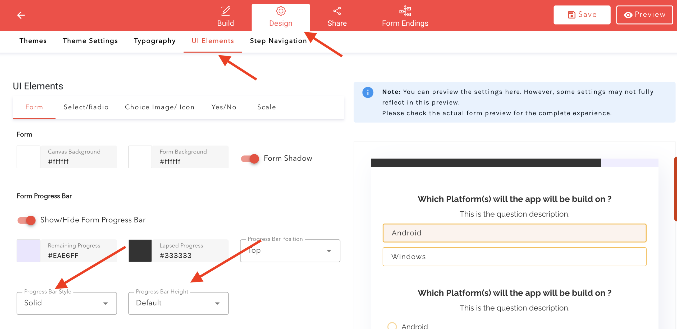Click the Lapsed Progress dark color swatch

click(140, 251)
